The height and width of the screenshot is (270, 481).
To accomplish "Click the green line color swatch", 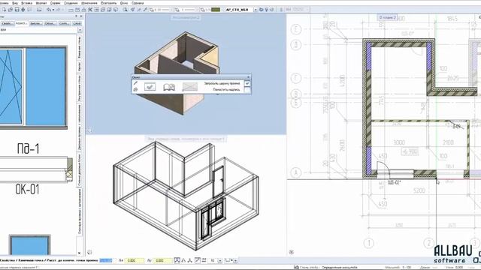I will click(x=216, y=10).
